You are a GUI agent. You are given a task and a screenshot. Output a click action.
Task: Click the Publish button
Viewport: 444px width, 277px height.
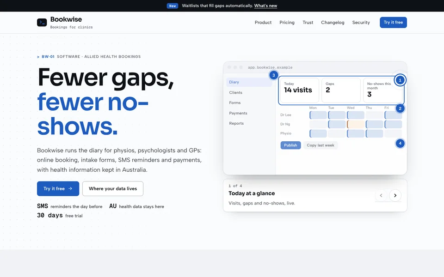[x=290, y=145]
